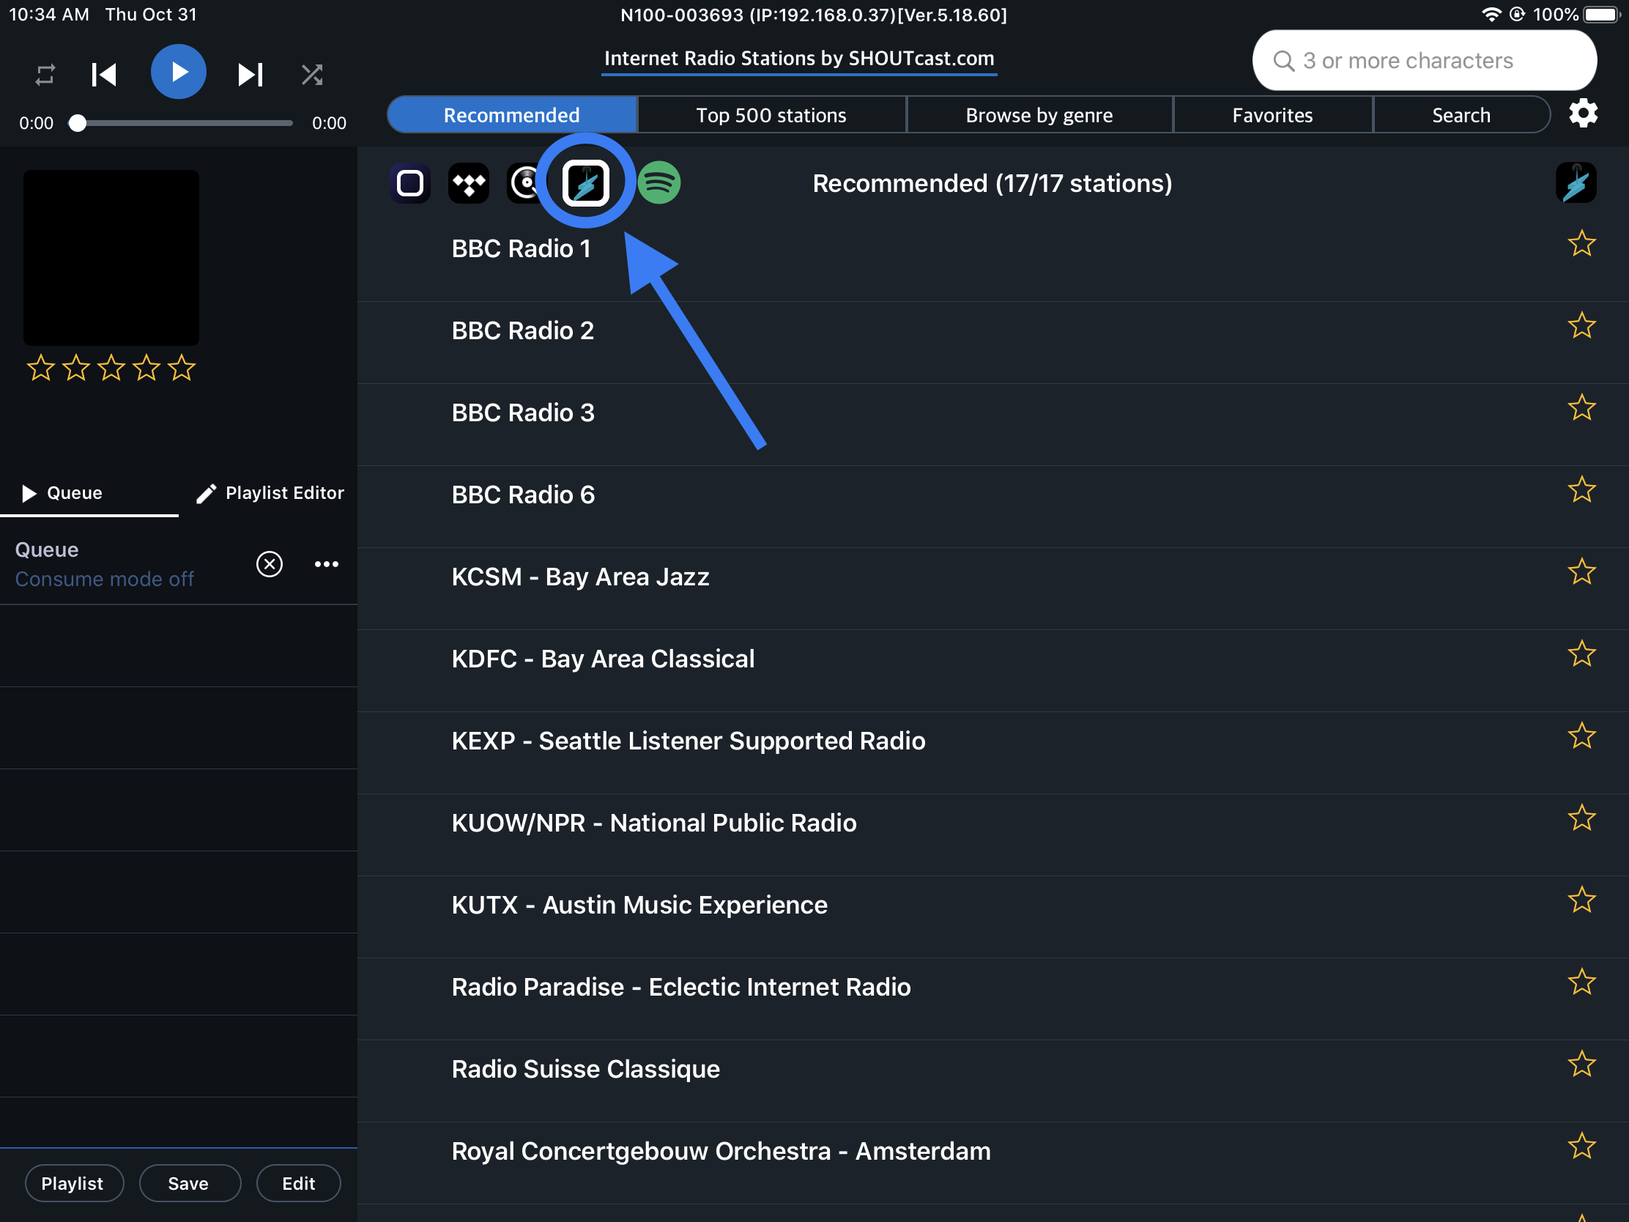
Task: Favorite BBC Radio 1 with its star
Action: [1581, 244]
